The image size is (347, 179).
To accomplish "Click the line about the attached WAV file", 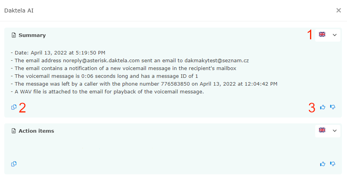I will [107, 92].
